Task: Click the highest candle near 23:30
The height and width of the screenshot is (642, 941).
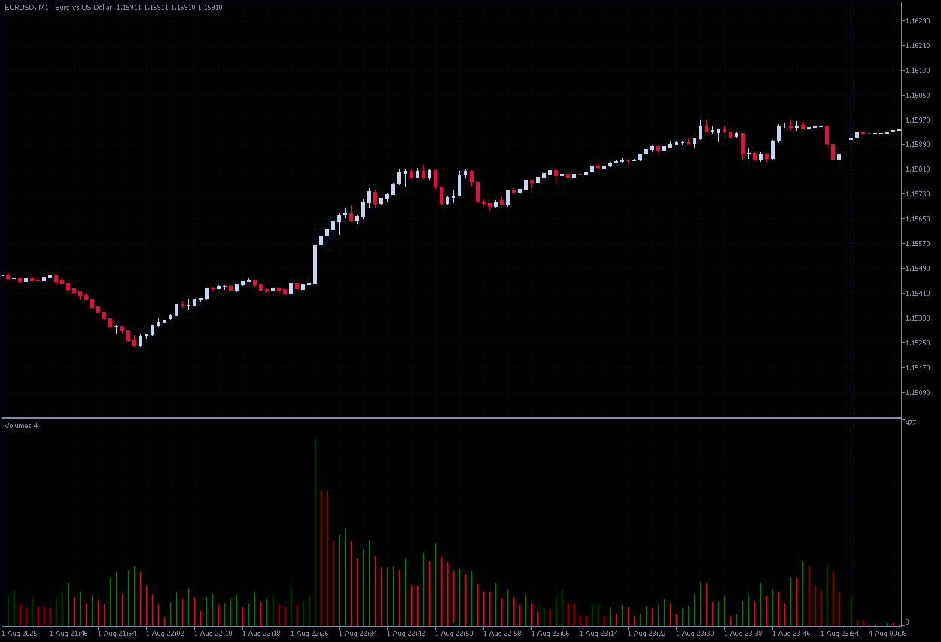Action: (x=701, y=131)
